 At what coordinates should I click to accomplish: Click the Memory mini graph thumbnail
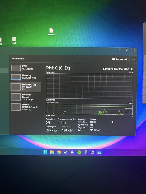(x=16, y=77)
